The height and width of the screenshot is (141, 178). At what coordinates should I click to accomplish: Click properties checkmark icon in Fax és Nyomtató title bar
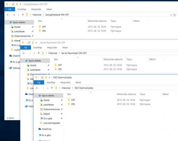click(x=29, y=43)
